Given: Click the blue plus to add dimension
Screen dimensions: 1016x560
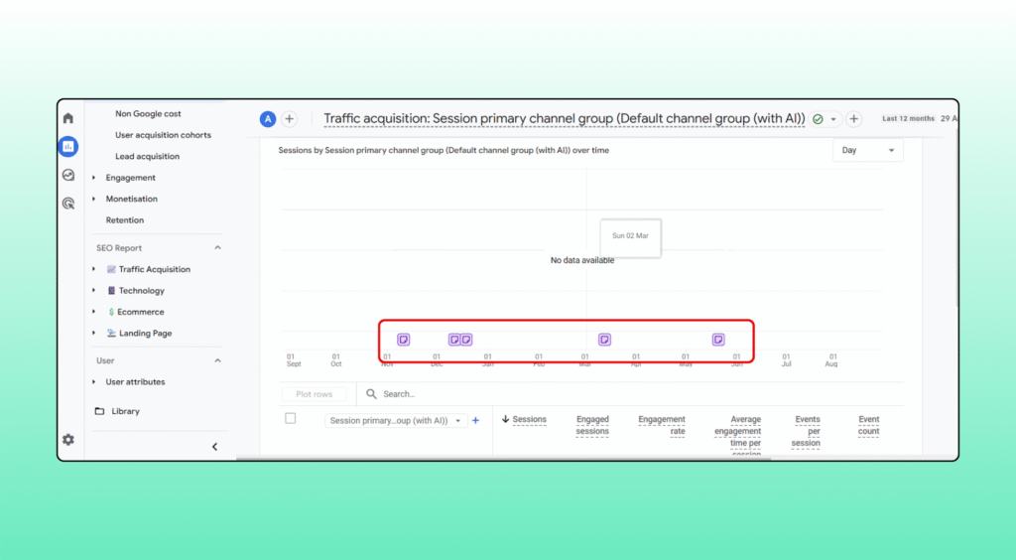Looking at the screenshot, I should [x=475, y=421].
